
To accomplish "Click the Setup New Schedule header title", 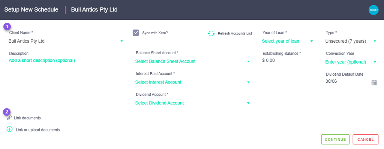I will coord(31,10).
